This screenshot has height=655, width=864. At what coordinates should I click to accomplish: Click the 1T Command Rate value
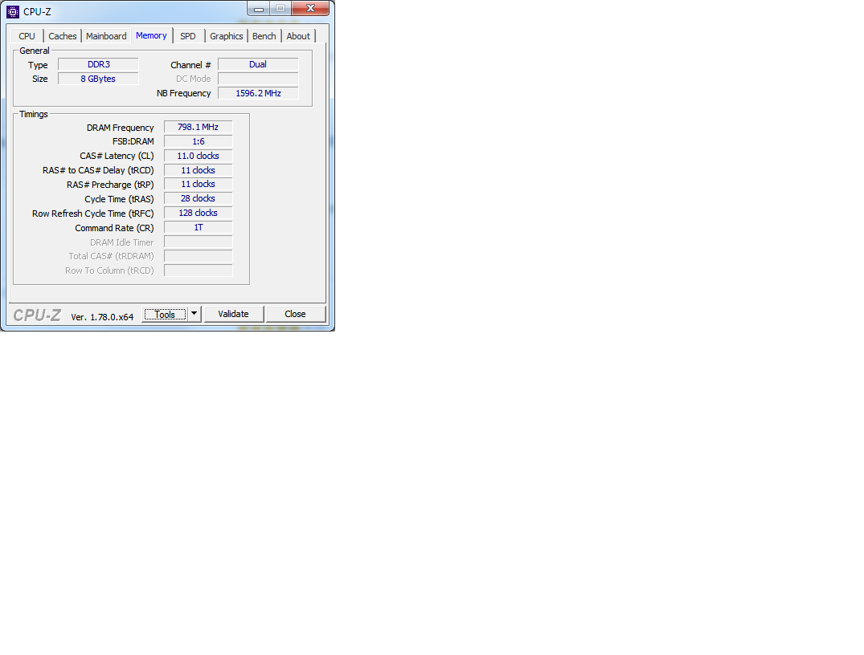tap(198, 227)
